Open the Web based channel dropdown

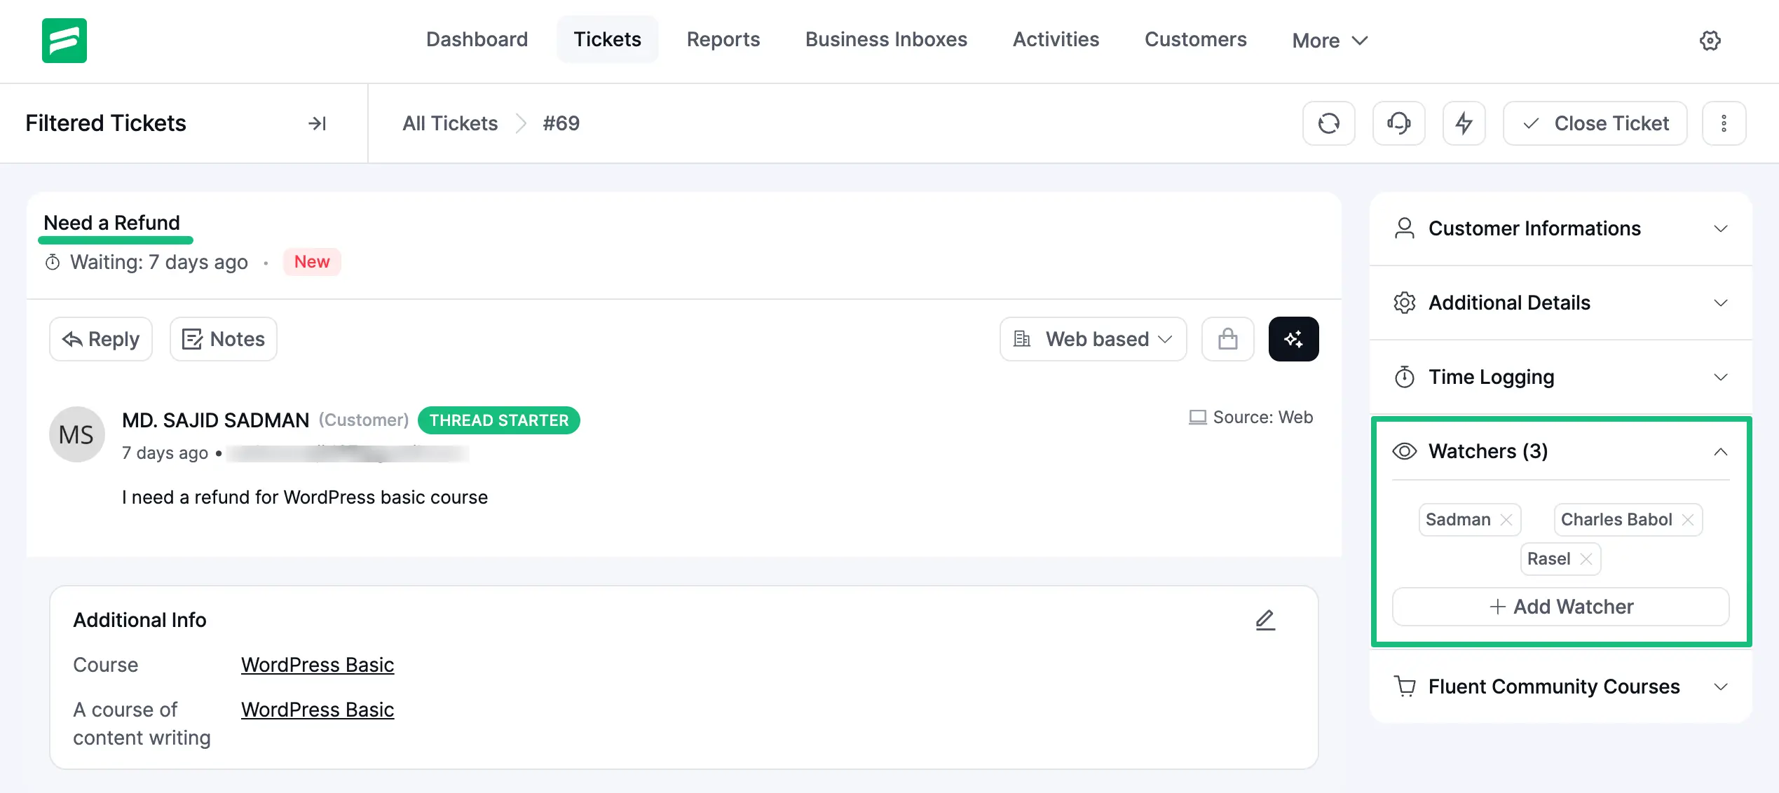click(1092, 338)
